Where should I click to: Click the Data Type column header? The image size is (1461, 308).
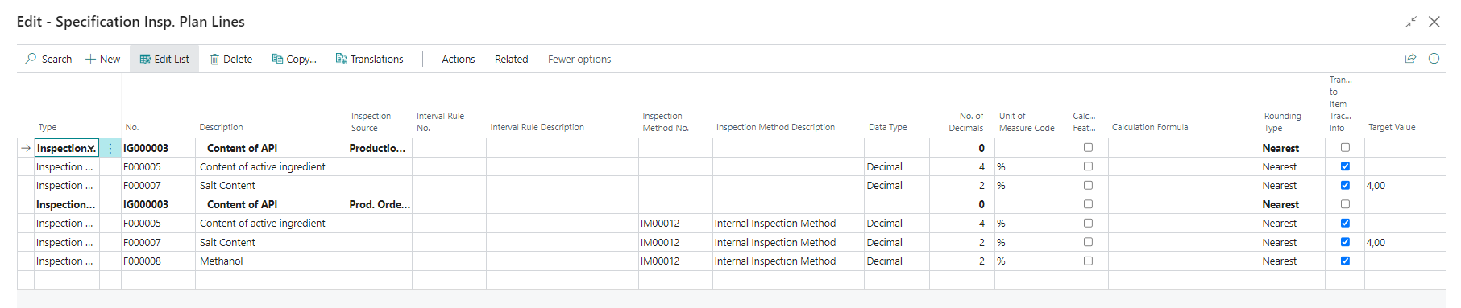(x=887, y=127)
